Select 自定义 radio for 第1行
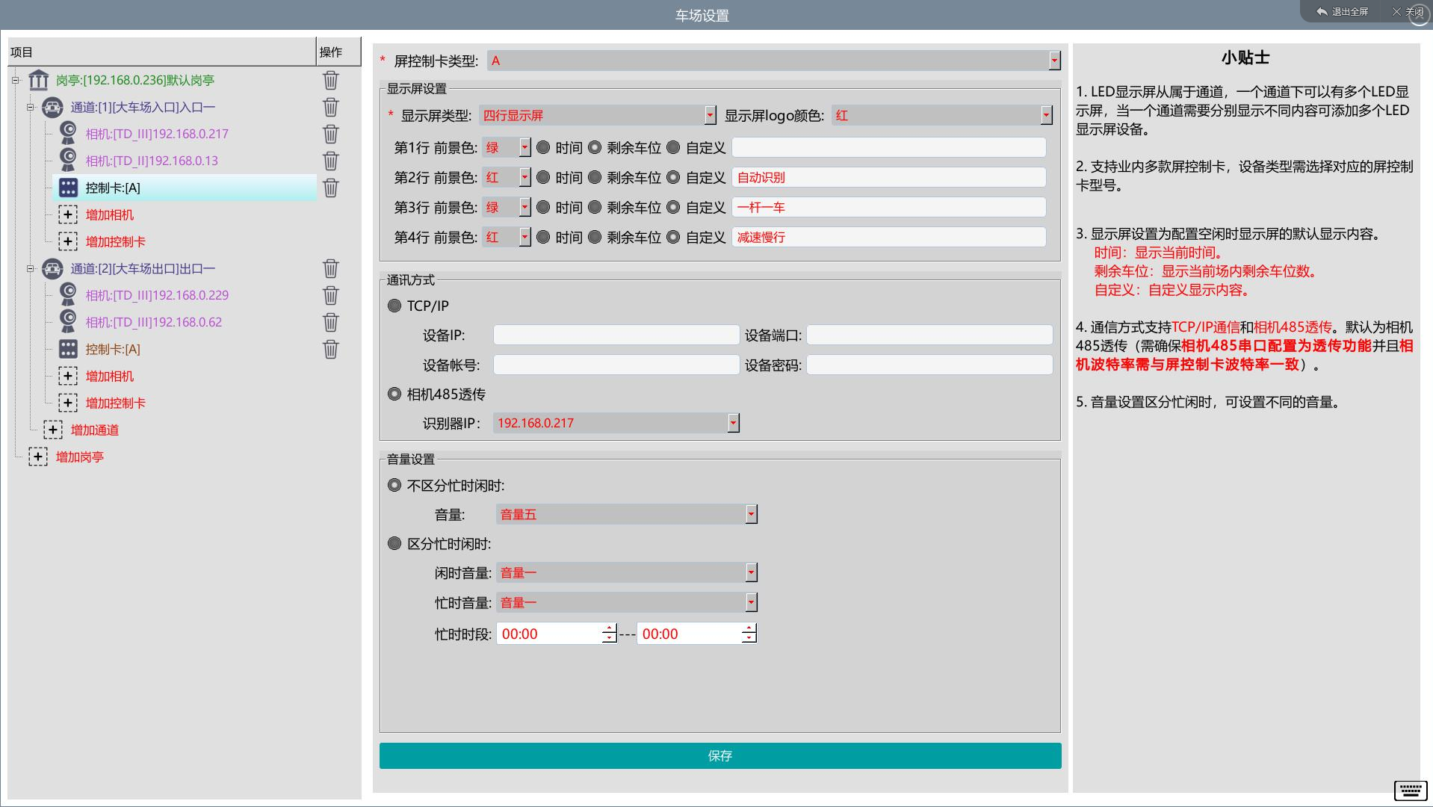 (x=673, y=148)
